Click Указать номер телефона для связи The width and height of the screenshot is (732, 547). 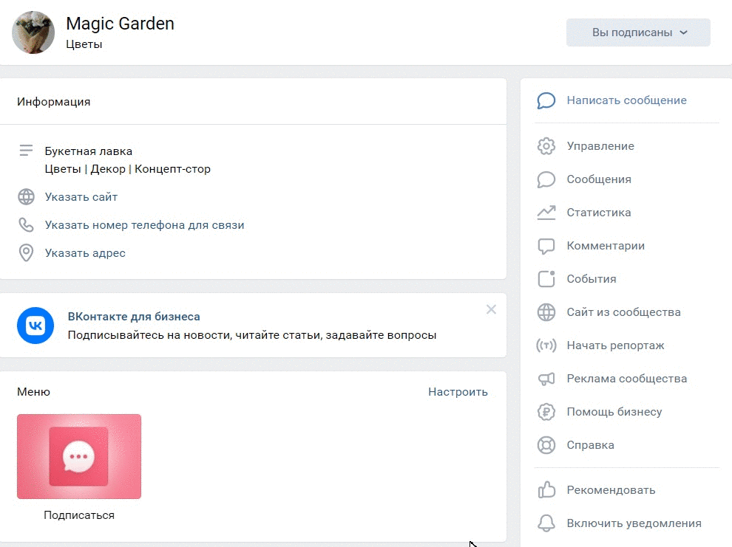click(144, 225)
